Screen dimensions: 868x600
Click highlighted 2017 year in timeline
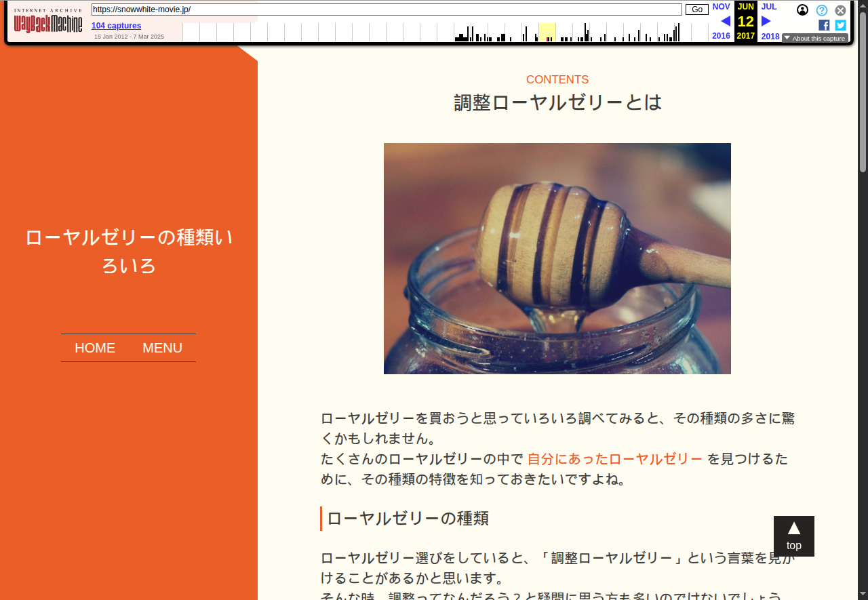547,33
